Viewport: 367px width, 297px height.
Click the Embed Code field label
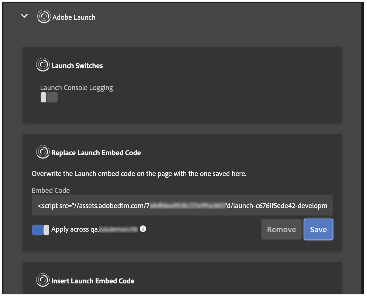51,191
